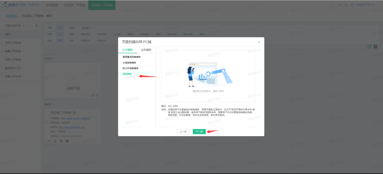Add a new function group with plus
Viewport: 383px width, 174px height.
click(36, 26)
